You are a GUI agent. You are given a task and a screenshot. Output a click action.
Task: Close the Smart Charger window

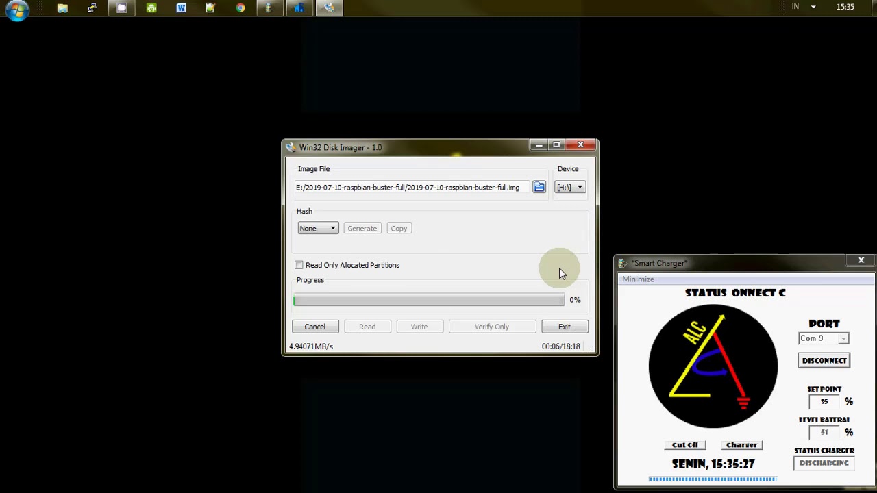point(861,260)
